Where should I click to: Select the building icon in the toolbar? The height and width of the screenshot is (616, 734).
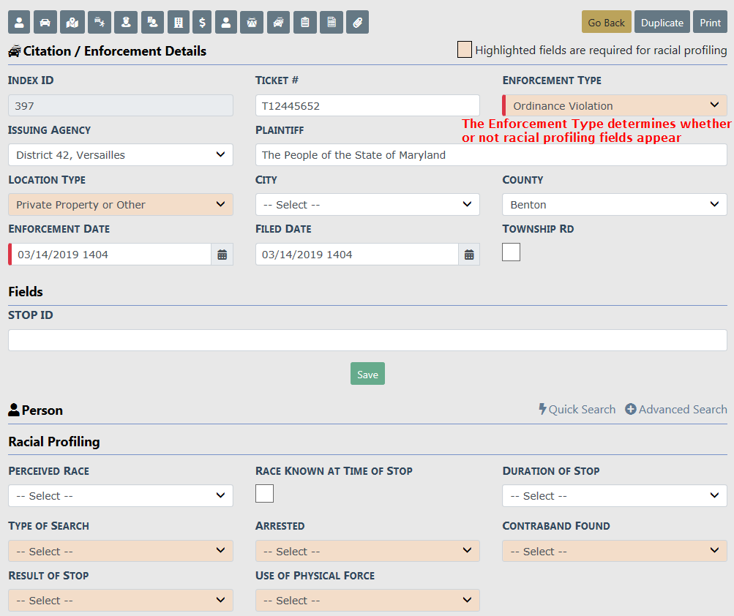[178, 23]
